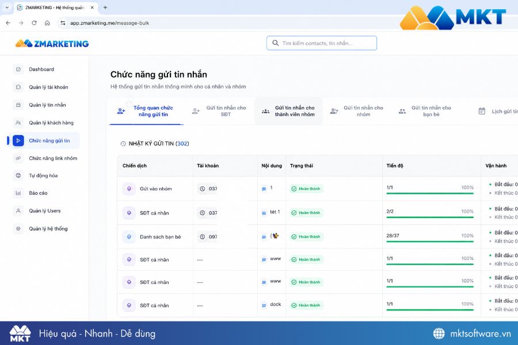Click campaign icon in Danh sách bạn bè row
Screen dimensions: 518x345
[x=129, y=237]
